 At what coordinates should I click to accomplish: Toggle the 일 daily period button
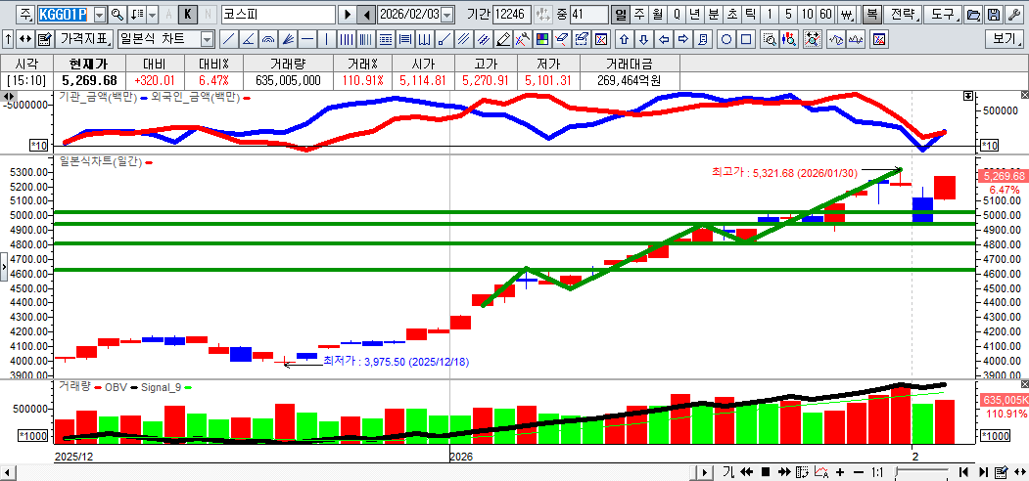(620, 15)
